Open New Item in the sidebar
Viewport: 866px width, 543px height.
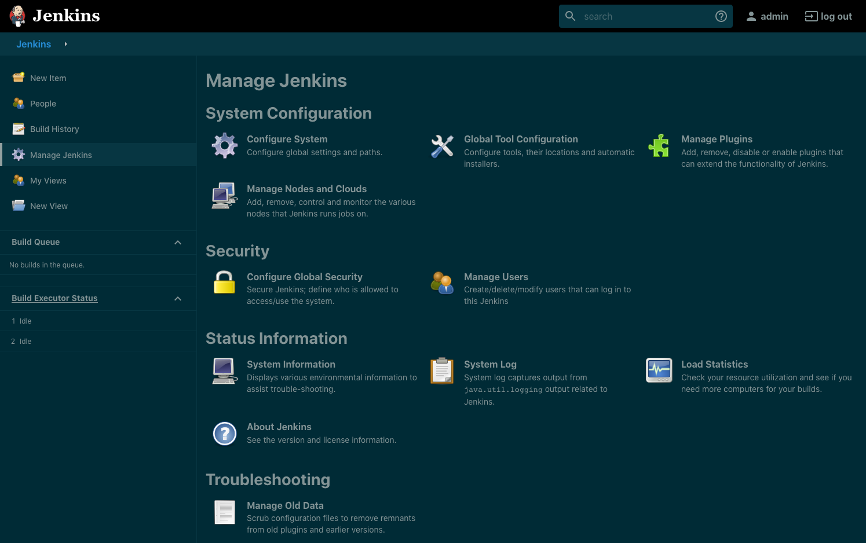click(x=48, y=78)
